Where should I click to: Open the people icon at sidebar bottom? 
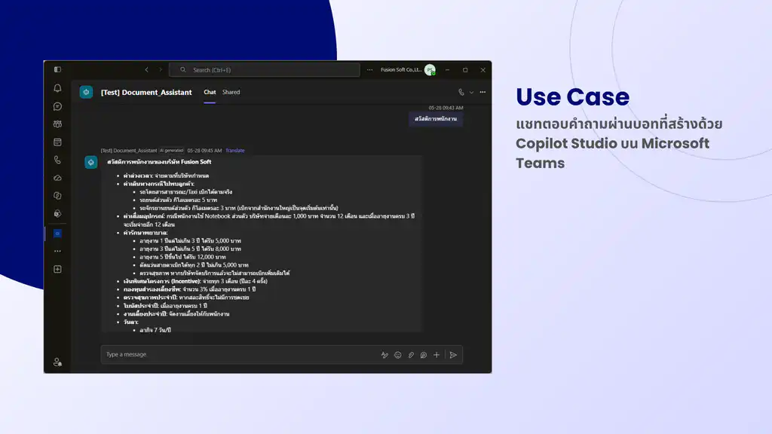tap(57, 362)
